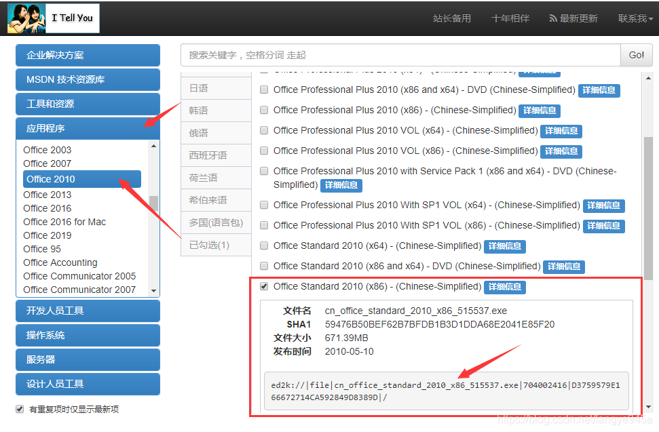Viewport: 659px width, 432px height.
Task: Show 详细信息 for Office Standard 2010 (x64)
Action: [x=505, y=246]
